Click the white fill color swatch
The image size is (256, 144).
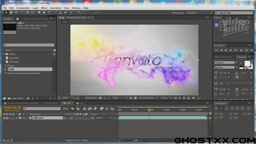pos(247,64)
